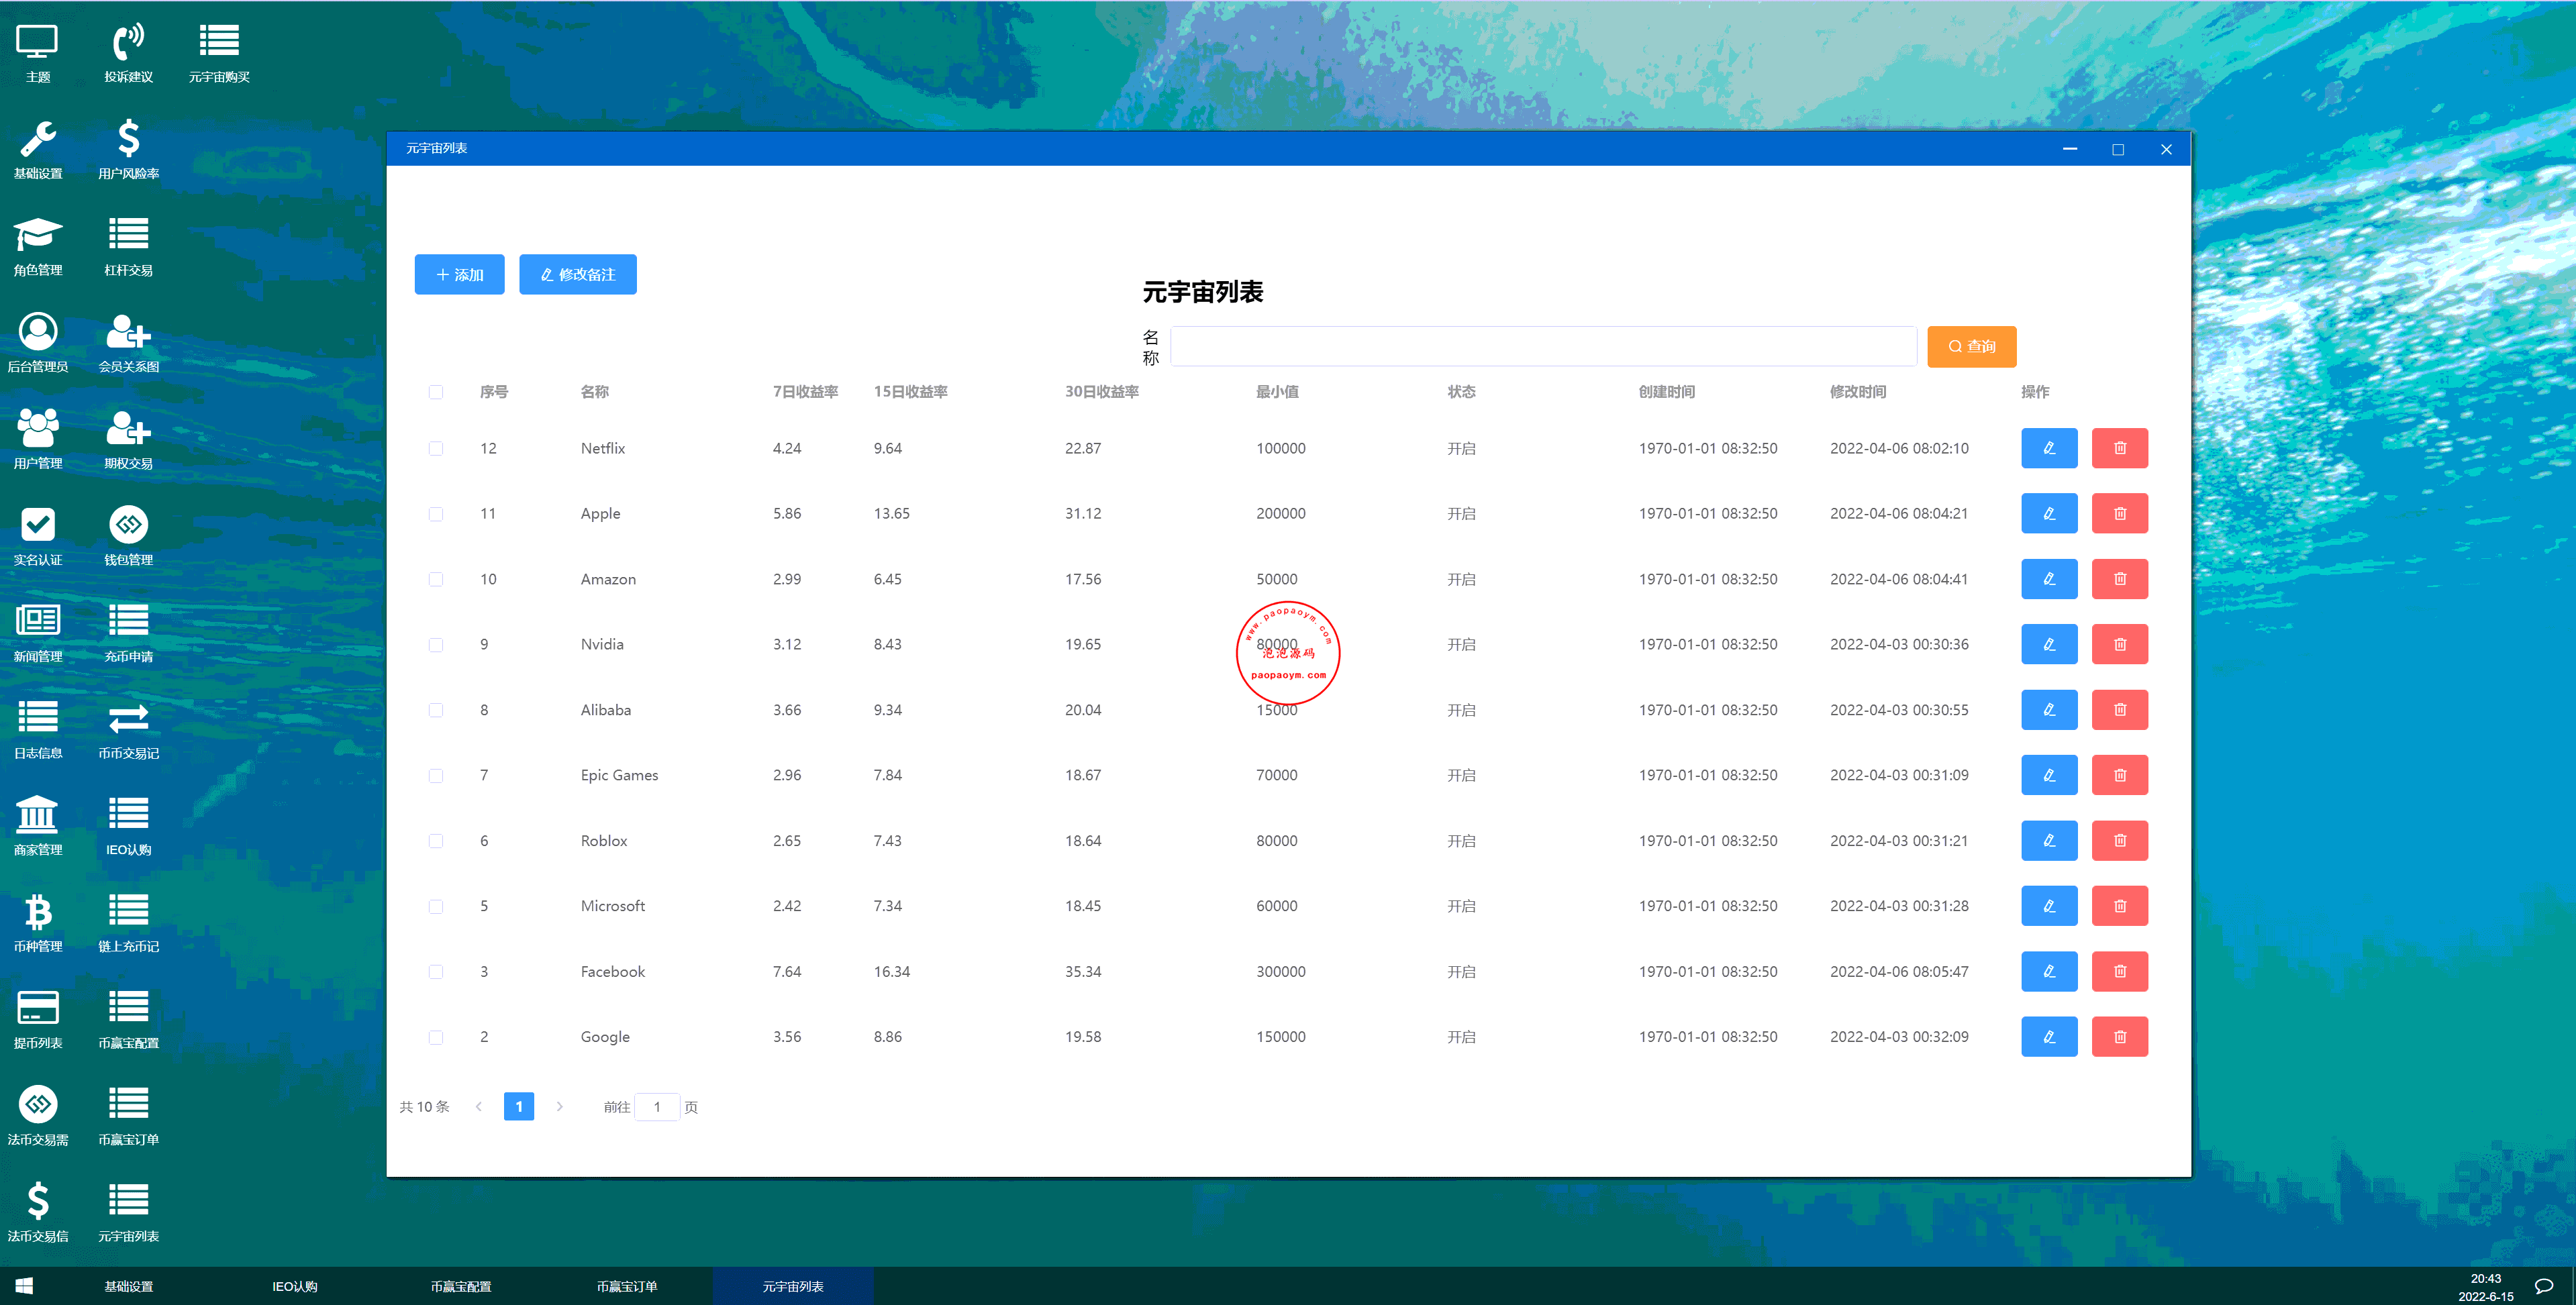Screen dimensions: 2576x1305
Task: Switch to 币赢宝订单 taskbar tab
Action: coord(627,1286)
